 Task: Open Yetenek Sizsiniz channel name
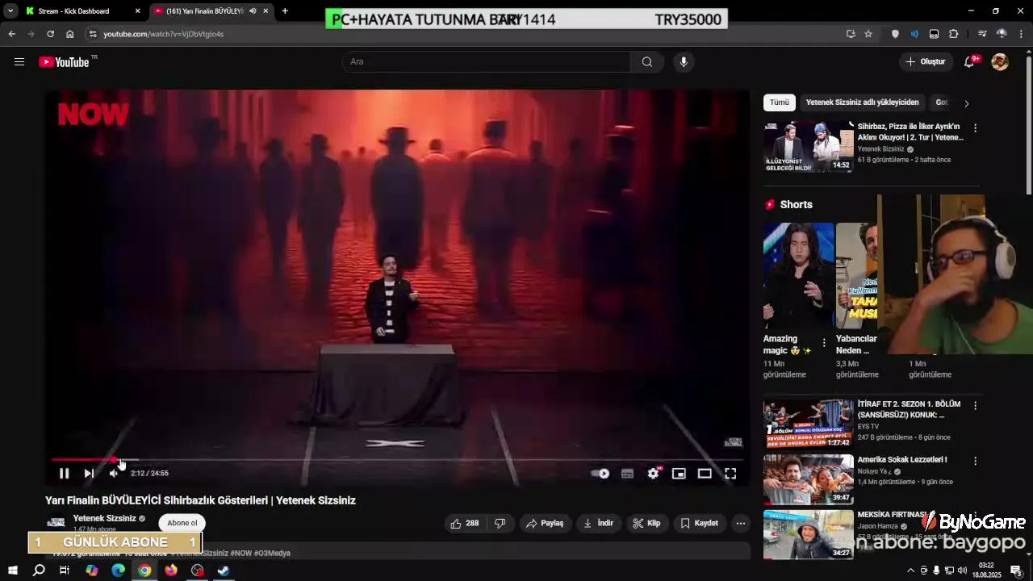[x=105, y=519]
